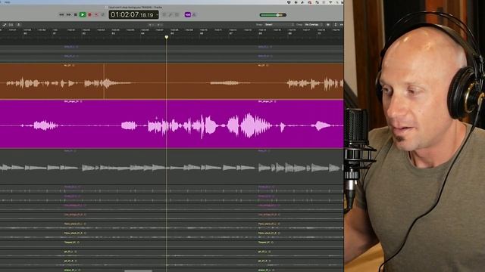Open the Drag mode dropdown

tap(314, 25)
